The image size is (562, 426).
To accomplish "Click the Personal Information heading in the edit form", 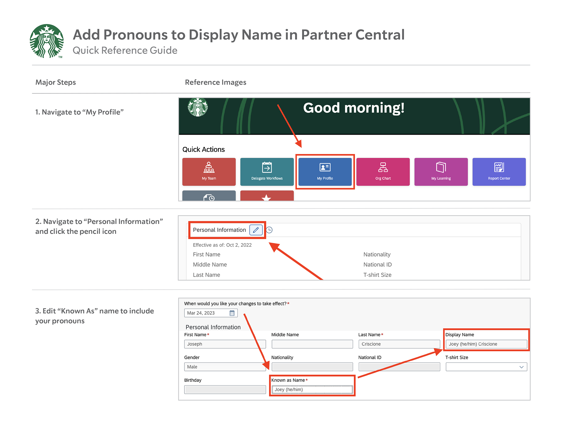I will coord(213,327).
